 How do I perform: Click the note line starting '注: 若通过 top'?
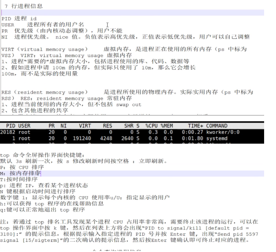click(129, 222)
